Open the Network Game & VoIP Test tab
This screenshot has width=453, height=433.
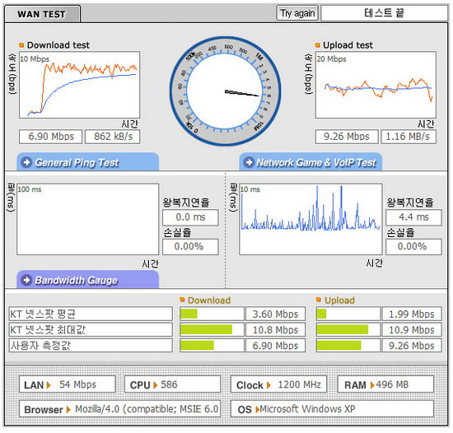pos(311,162)
